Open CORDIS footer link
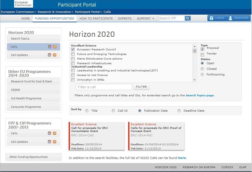This screenshot has height=172, width=252. click(x=227, y=167)
